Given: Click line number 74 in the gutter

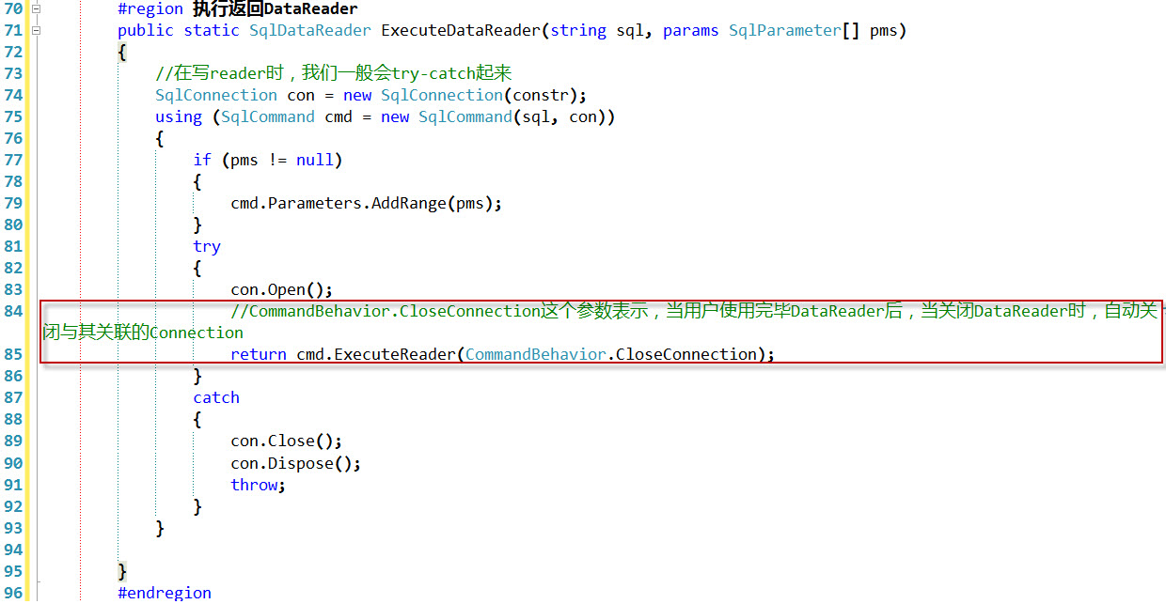Looking at the screenshot, I should point(13,95).
